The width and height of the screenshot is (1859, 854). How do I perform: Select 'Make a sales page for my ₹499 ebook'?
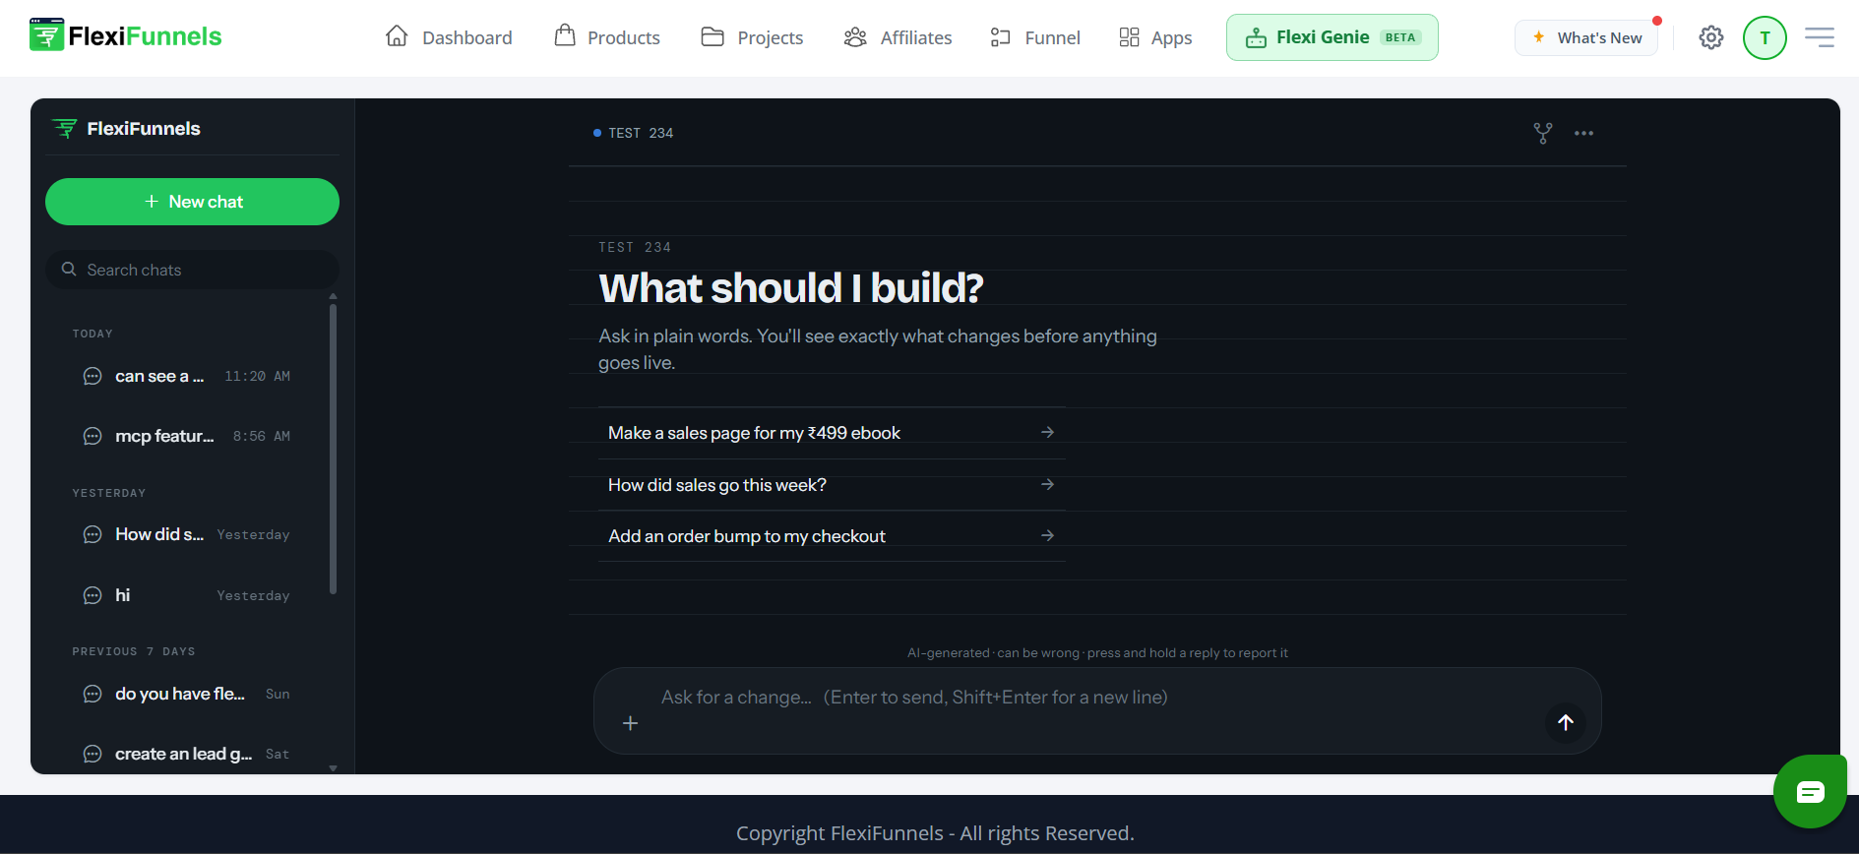[832, 433]
